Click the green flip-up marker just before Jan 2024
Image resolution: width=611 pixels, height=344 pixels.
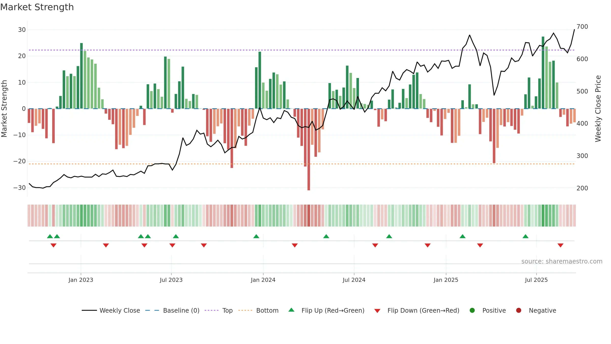(x=256, y=236)
